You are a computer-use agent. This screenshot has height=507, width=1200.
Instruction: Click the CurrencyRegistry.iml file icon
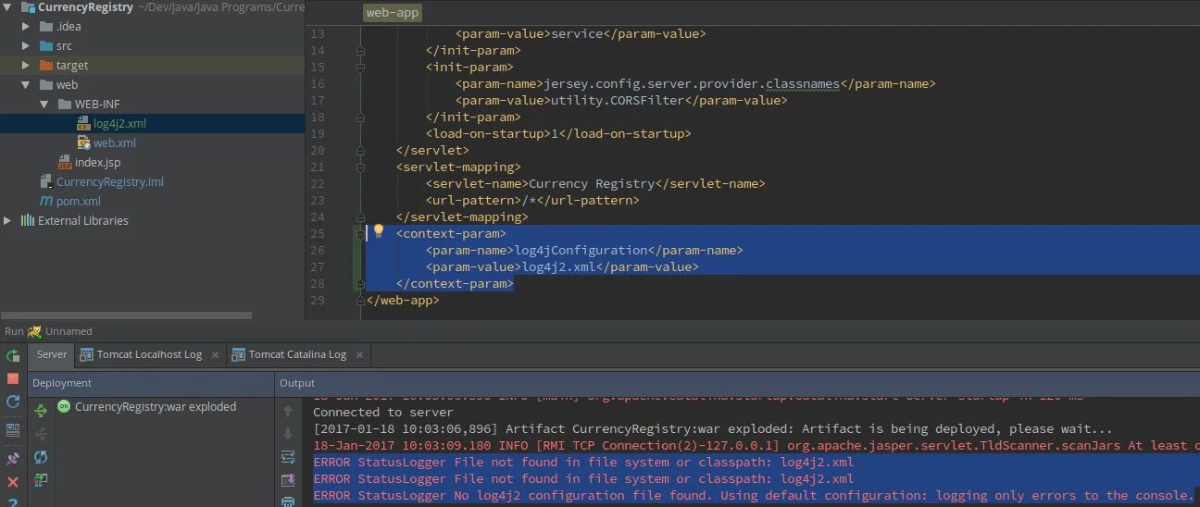click(x=46, y=181)
